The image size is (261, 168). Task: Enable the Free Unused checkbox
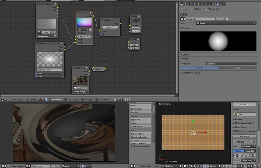tap(65, 100)
